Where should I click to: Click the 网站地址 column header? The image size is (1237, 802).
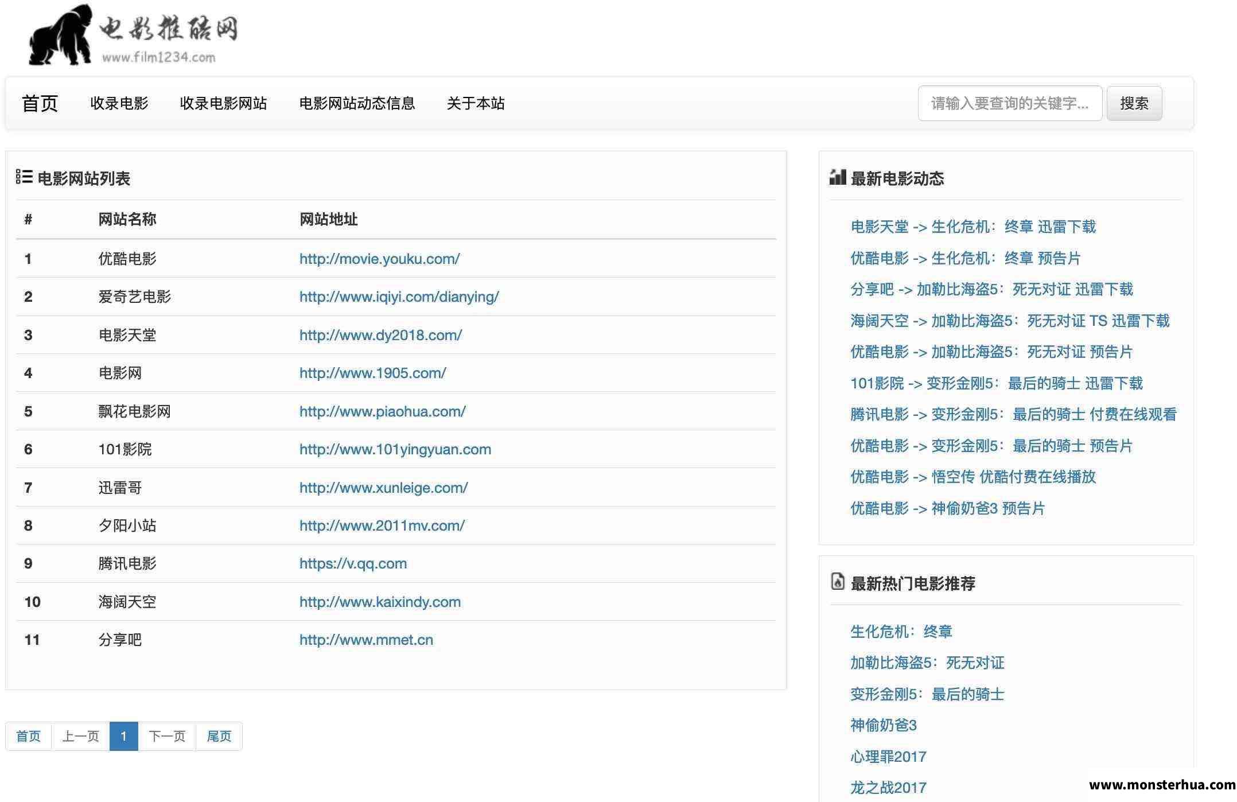tap(328, 219)
